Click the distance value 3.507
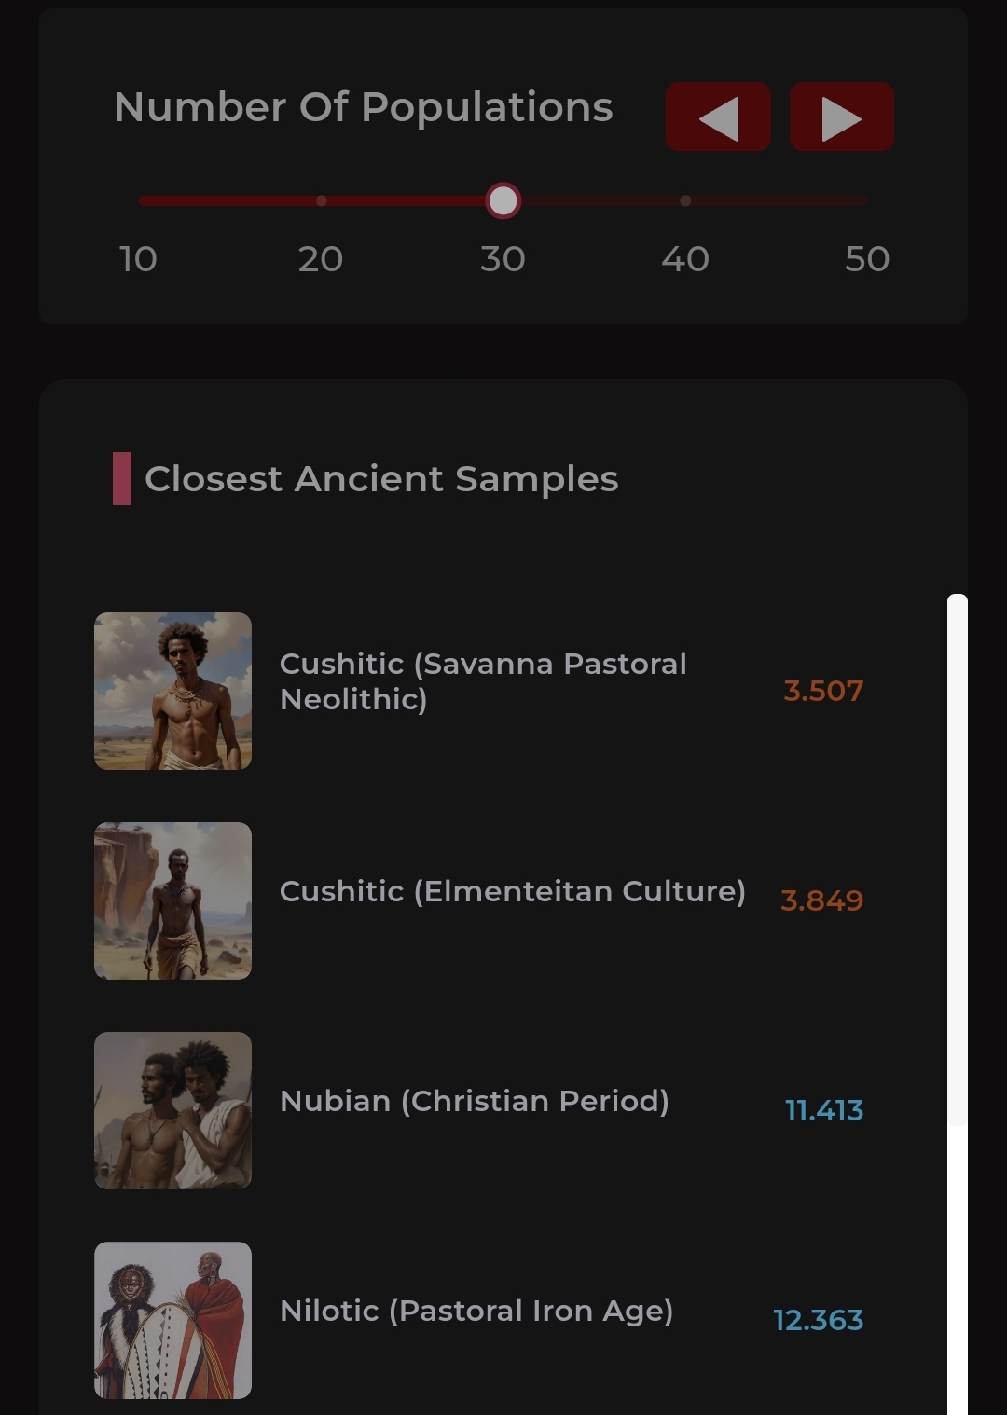Image resolution: width=1007 pixels, height=1415 pixels. pyautogui.click(x=823, y=691)
